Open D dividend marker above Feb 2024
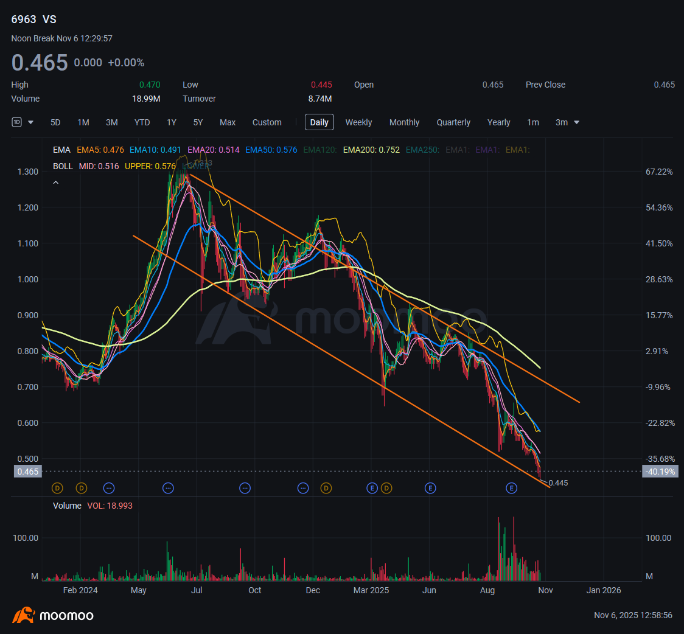The image size is (684, 634). point(82,489)
